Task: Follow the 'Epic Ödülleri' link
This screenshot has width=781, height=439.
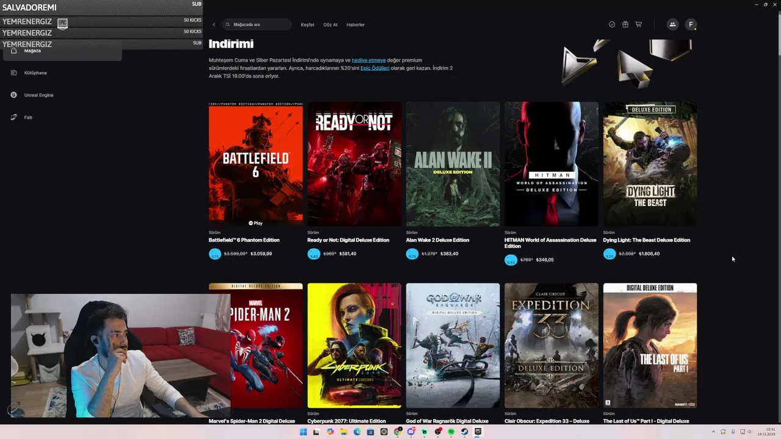Action: 375,68
